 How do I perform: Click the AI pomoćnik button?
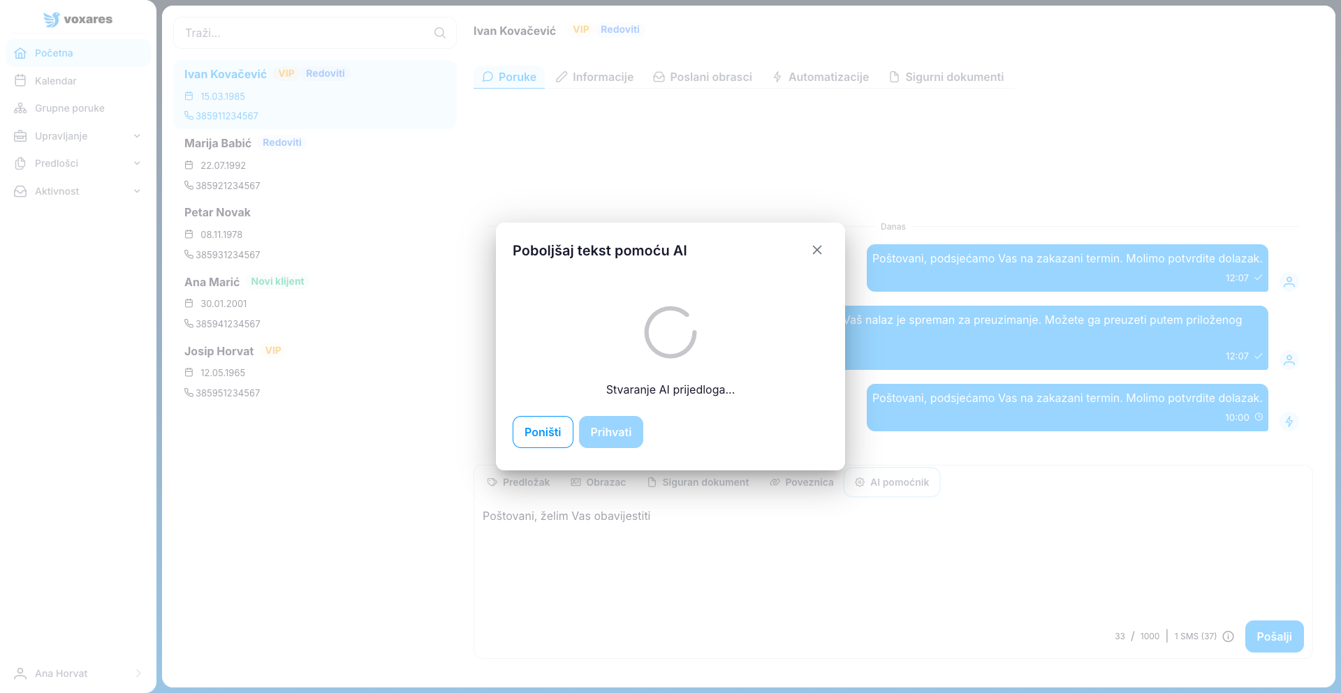[892, 482]
